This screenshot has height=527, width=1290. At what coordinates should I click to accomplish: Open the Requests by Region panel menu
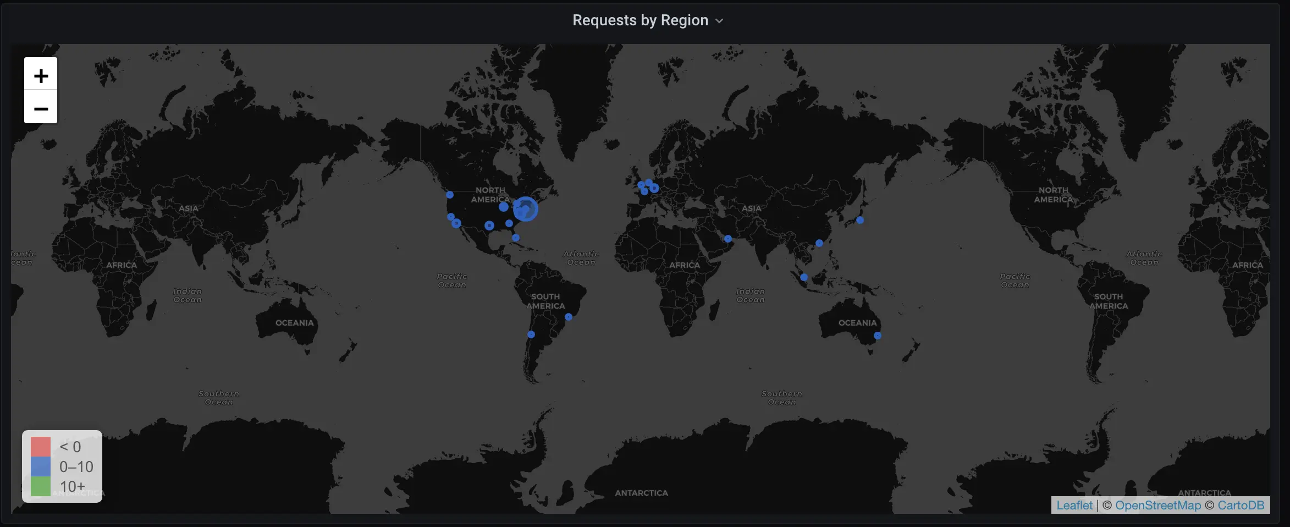(640, 20)
